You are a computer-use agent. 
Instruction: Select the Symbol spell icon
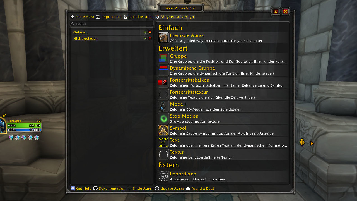tap(163, 130)
